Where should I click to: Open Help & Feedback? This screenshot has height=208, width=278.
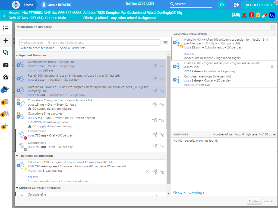point(259,5)
